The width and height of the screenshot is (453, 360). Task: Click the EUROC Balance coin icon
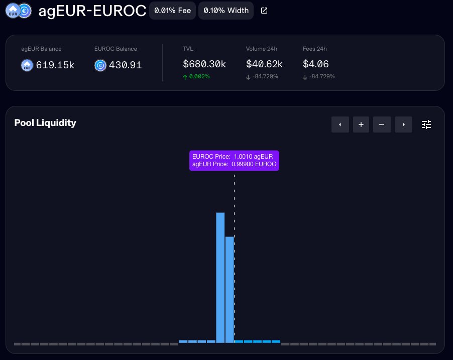tap(100, 65)
